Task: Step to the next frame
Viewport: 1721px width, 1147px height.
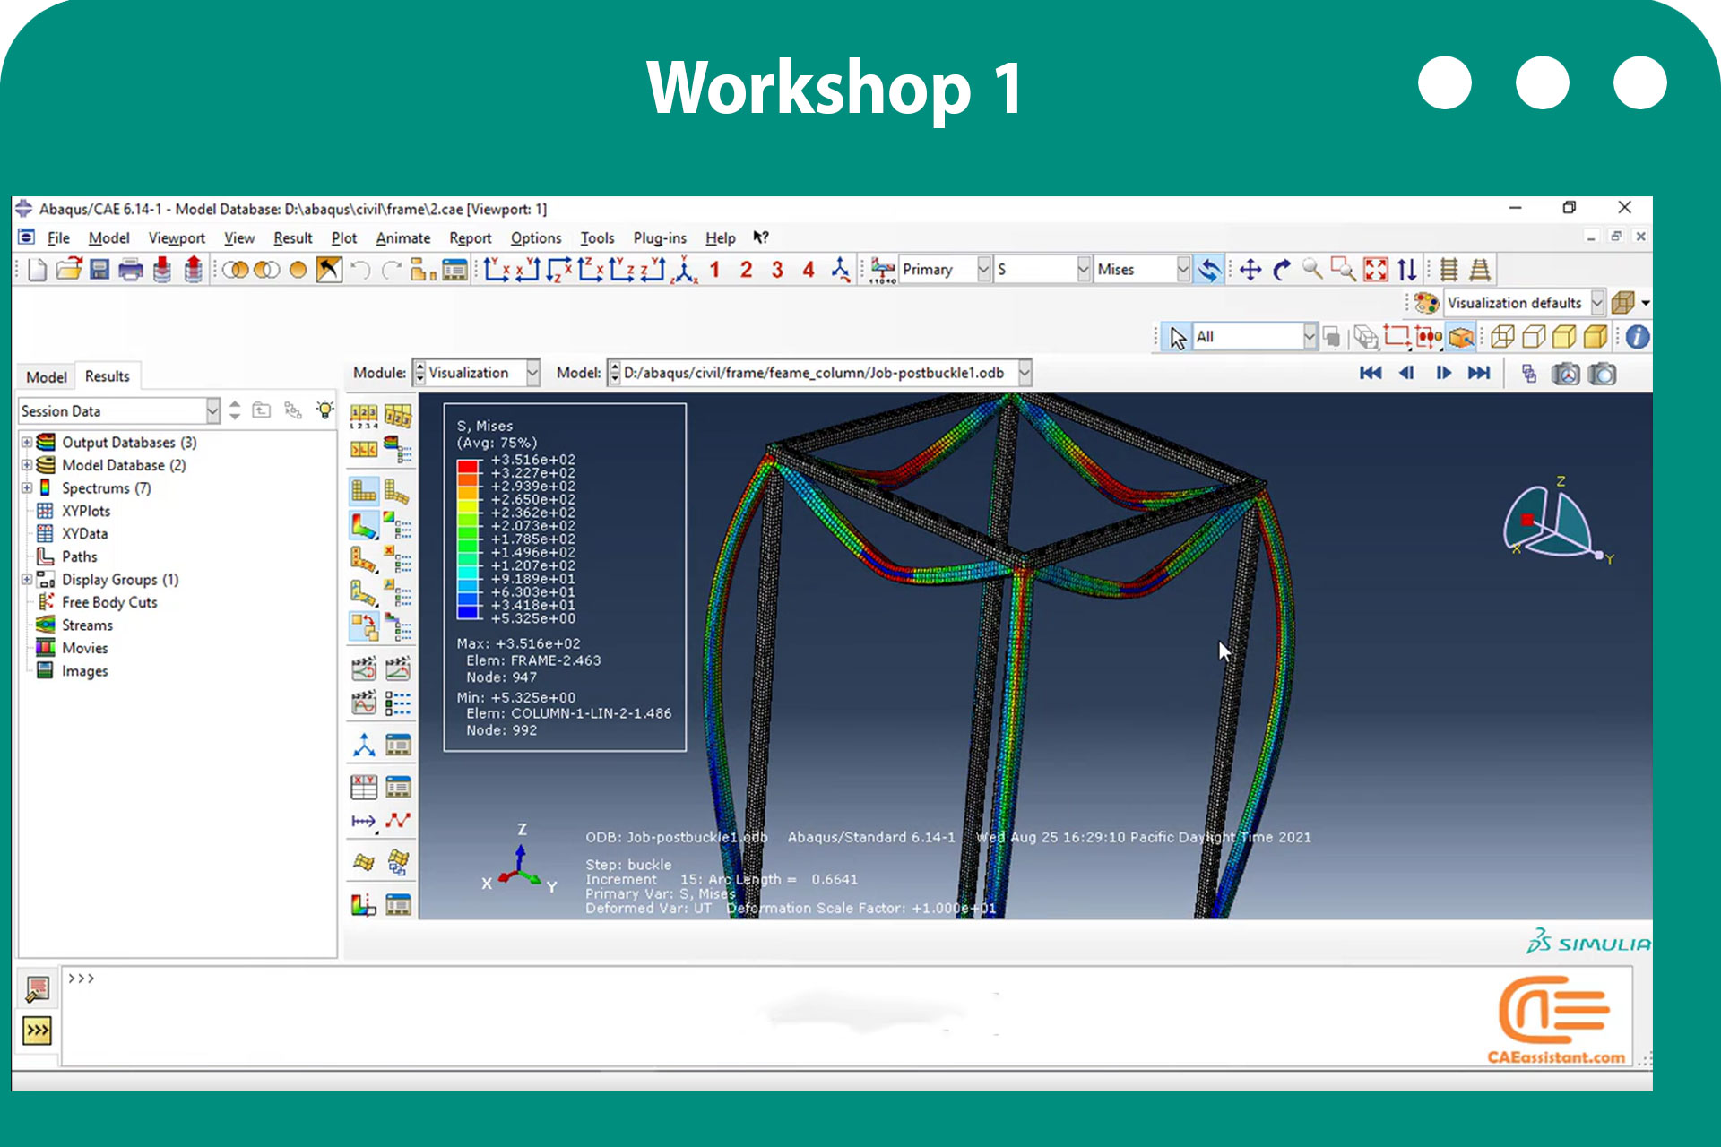Action: pos(1443,373)
